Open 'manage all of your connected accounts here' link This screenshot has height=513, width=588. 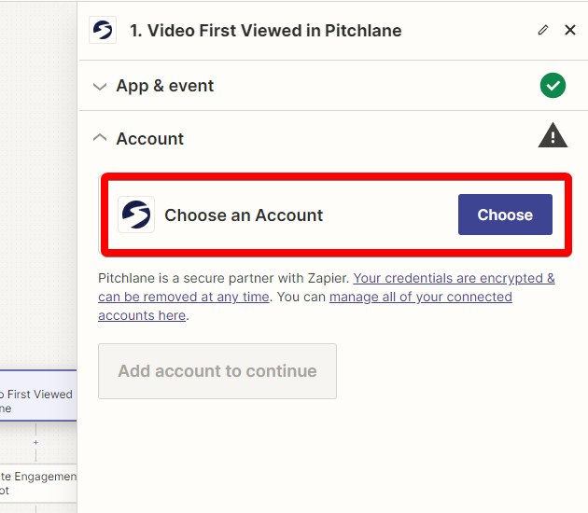point(305,306)
